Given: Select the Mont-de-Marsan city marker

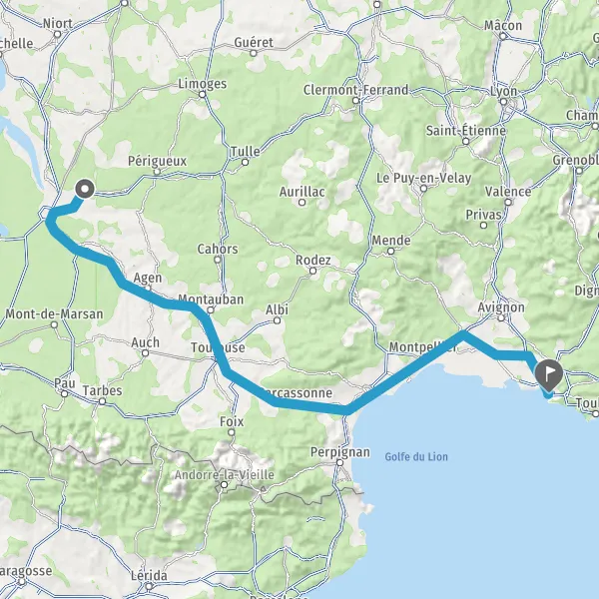Looking at the screenshot, I should (54, 324).
